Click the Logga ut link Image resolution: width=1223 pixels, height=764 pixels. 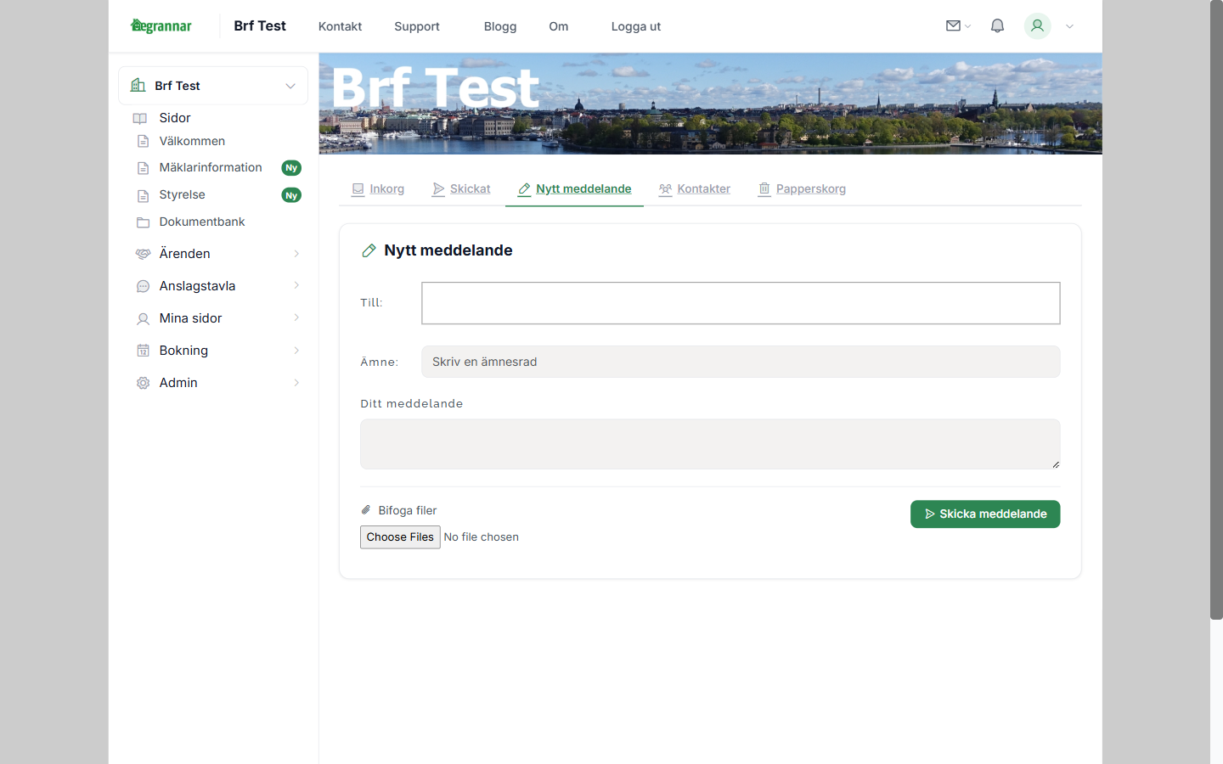pos(636,26)
